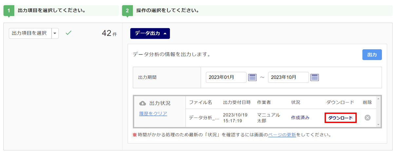
Task: Expand the 出力項目を選択 dropdown arrow
Action: 55,33
